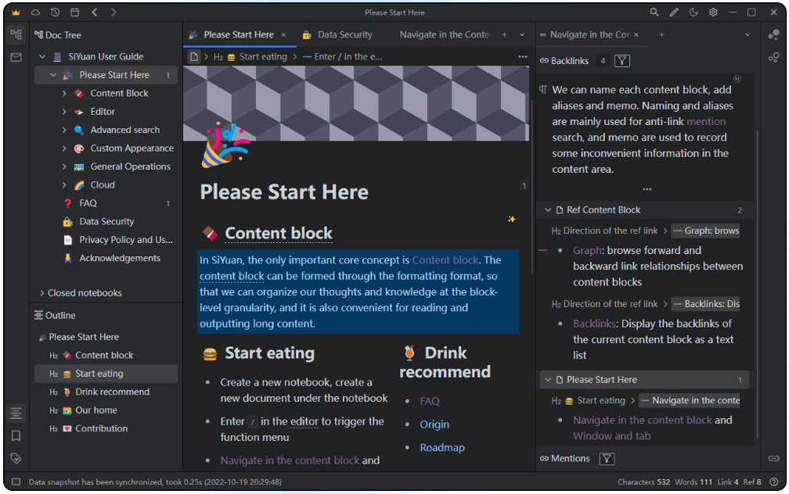Toggle dark mode with the moon icon
The width and height of the screenshot is (789, 494).
point(694,13)
